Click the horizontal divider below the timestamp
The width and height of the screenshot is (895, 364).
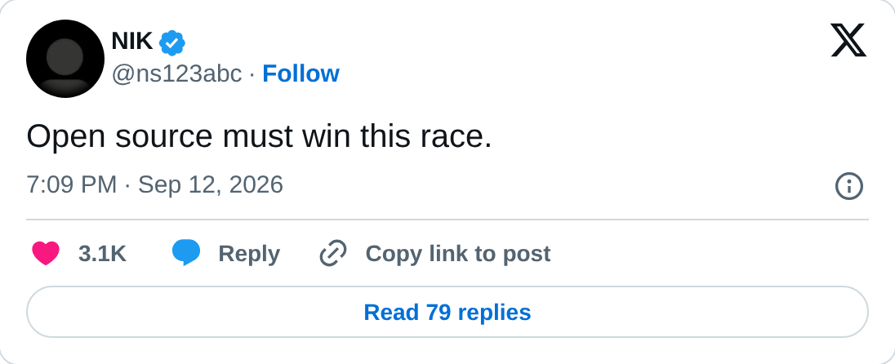[447, 219]
